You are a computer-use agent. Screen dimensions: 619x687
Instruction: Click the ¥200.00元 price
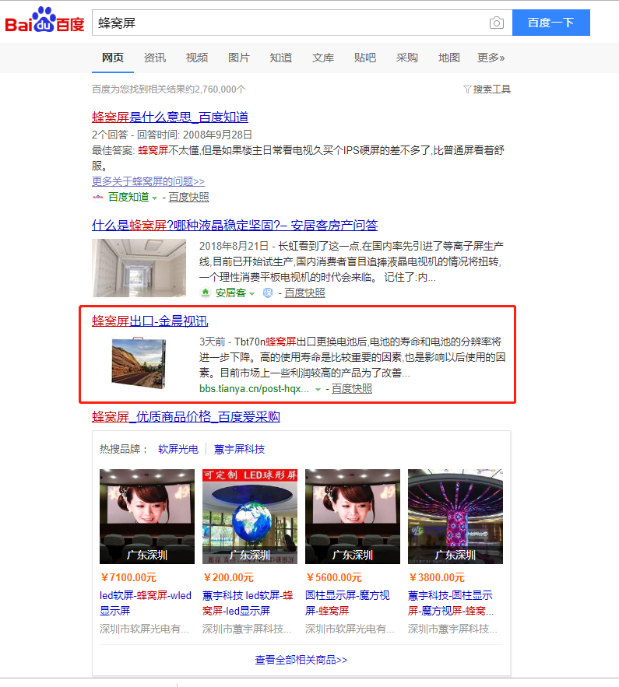click(x=228, y=577)
